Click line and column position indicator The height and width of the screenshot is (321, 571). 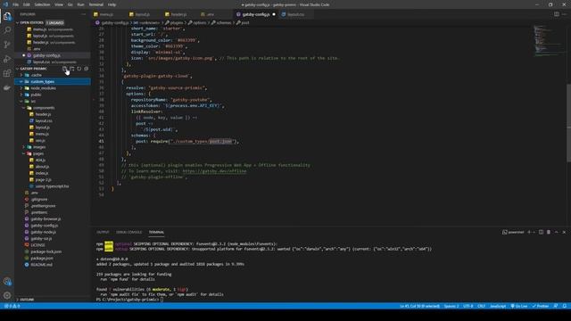420,306
